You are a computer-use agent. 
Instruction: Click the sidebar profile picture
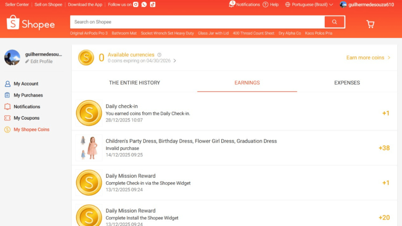point(12,57)
